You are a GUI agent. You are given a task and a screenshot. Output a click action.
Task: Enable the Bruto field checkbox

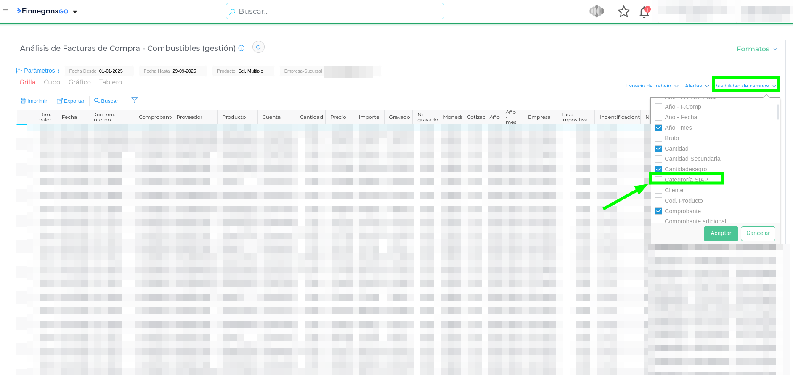click(x=659, y=138)
